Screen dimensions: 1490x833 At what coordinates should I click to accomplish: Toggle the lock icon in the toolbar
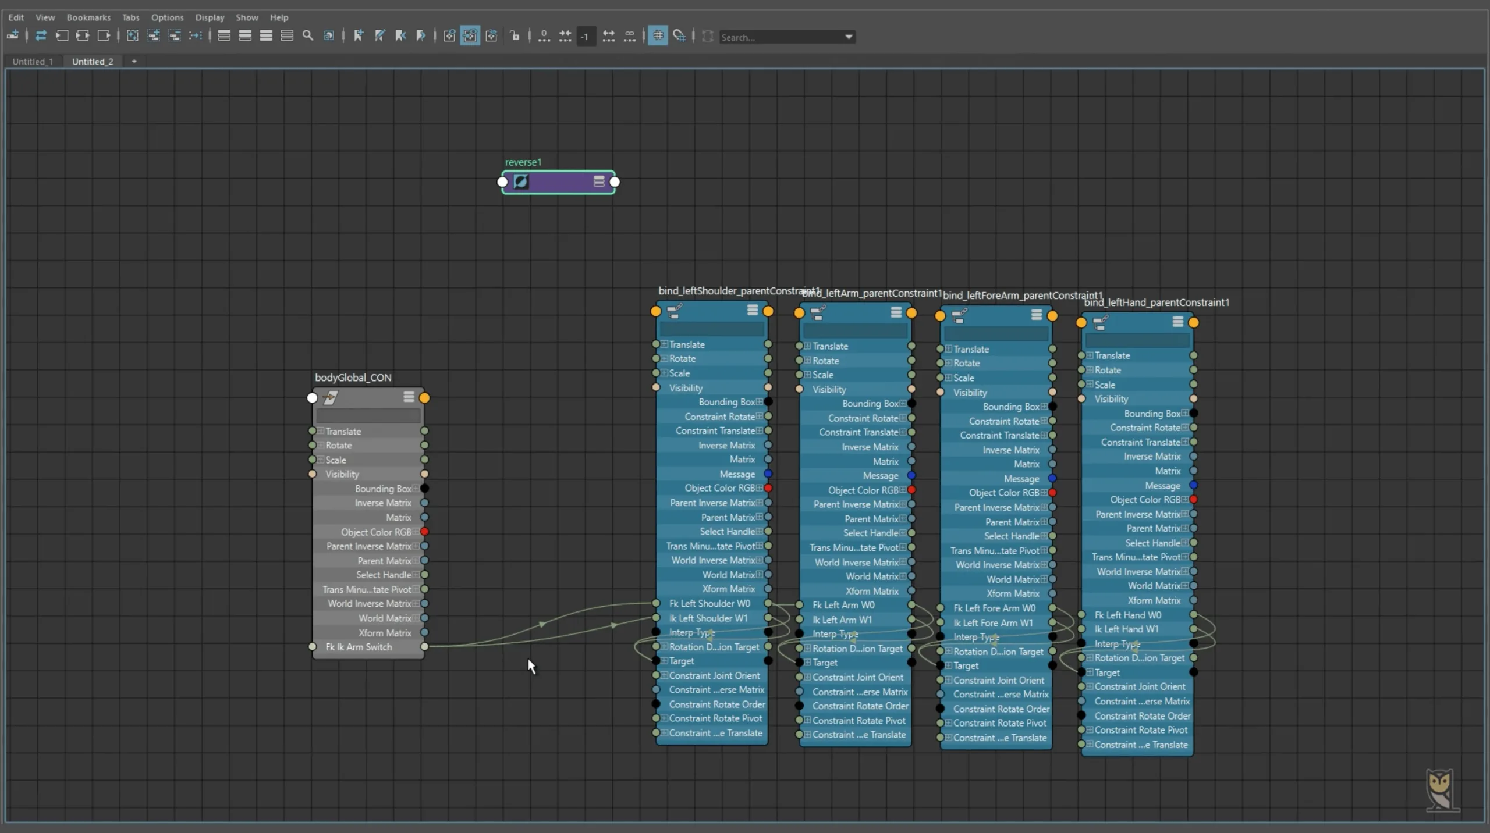click(515, 35)
